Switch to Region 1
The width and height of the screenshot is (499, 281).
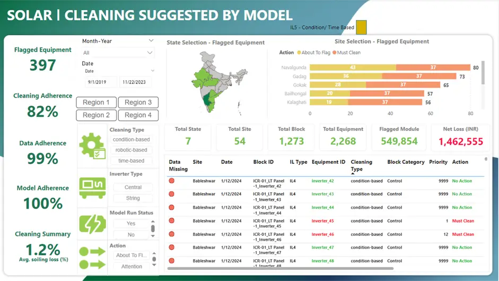click(x=97, y=103)
